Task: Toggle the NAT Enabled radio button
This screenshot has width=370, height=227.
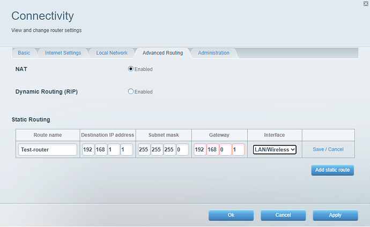Action: 131,69
